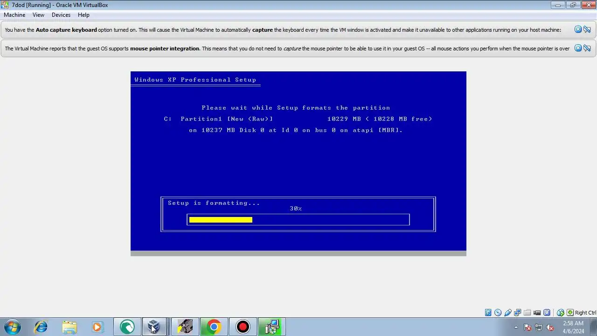597x336 pixels.
Task: Open the red record button app
Action: [x=243, y=327]
